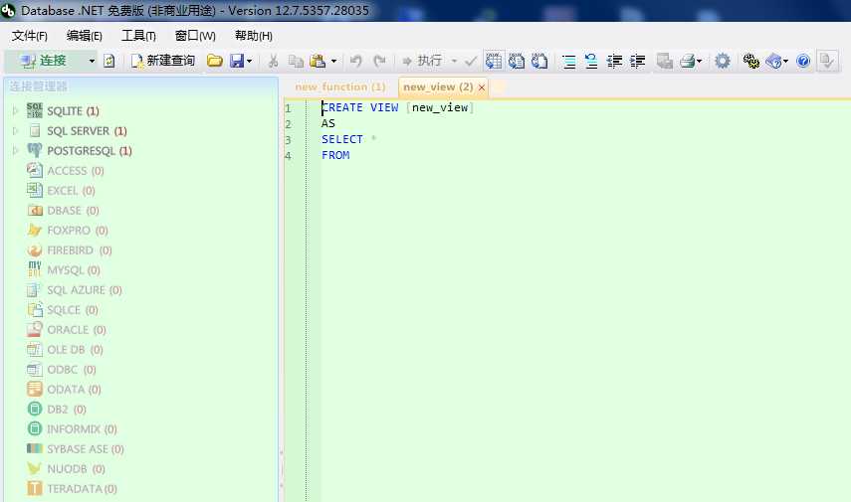Click the open folder icon
This screenshot has width=851, height=502.
(215, 61)
